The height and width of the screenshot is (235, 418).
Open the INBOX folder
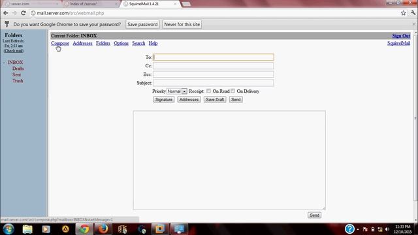click(x=15, y=63)
